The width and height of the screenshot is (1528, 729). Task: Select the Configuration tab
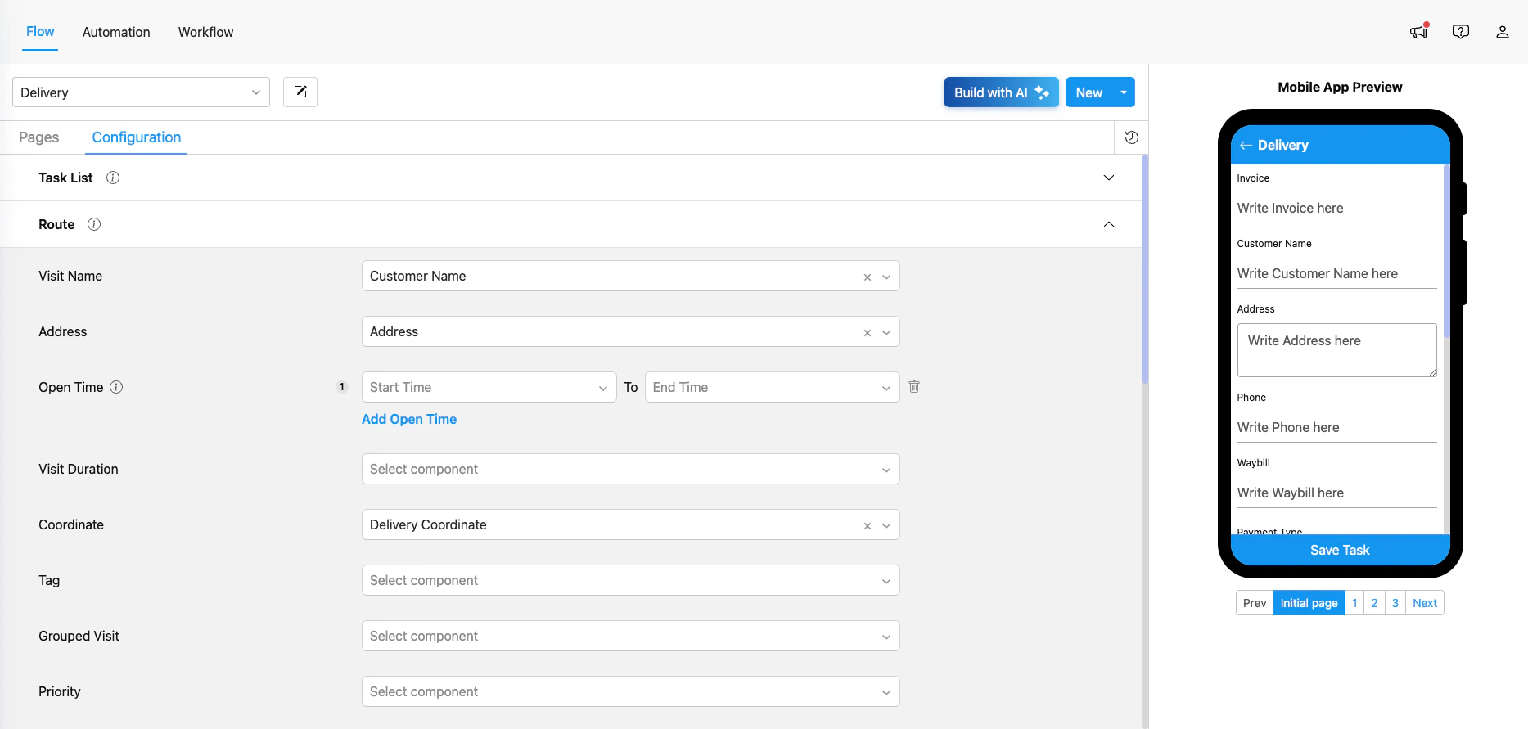[137, 137]
